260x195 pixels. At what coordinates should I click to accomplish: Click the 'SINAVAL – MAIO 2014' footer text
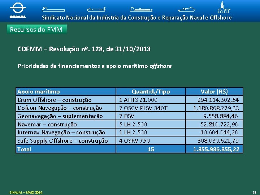click(26, 192)
